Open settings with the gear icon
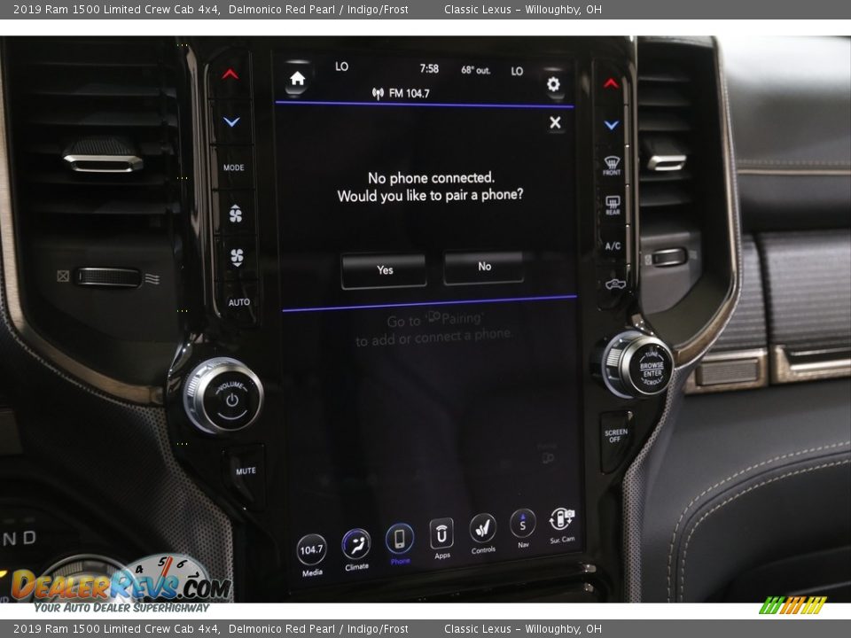 [553, 85]
